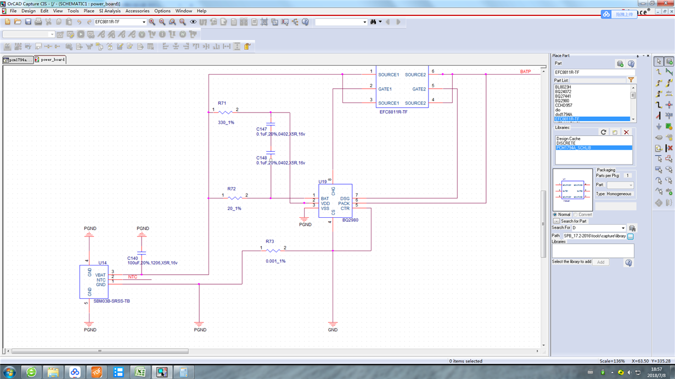Click the help icon next to Add button
Viewport: 675px width, 379px height.
click(x=628, y=263)
